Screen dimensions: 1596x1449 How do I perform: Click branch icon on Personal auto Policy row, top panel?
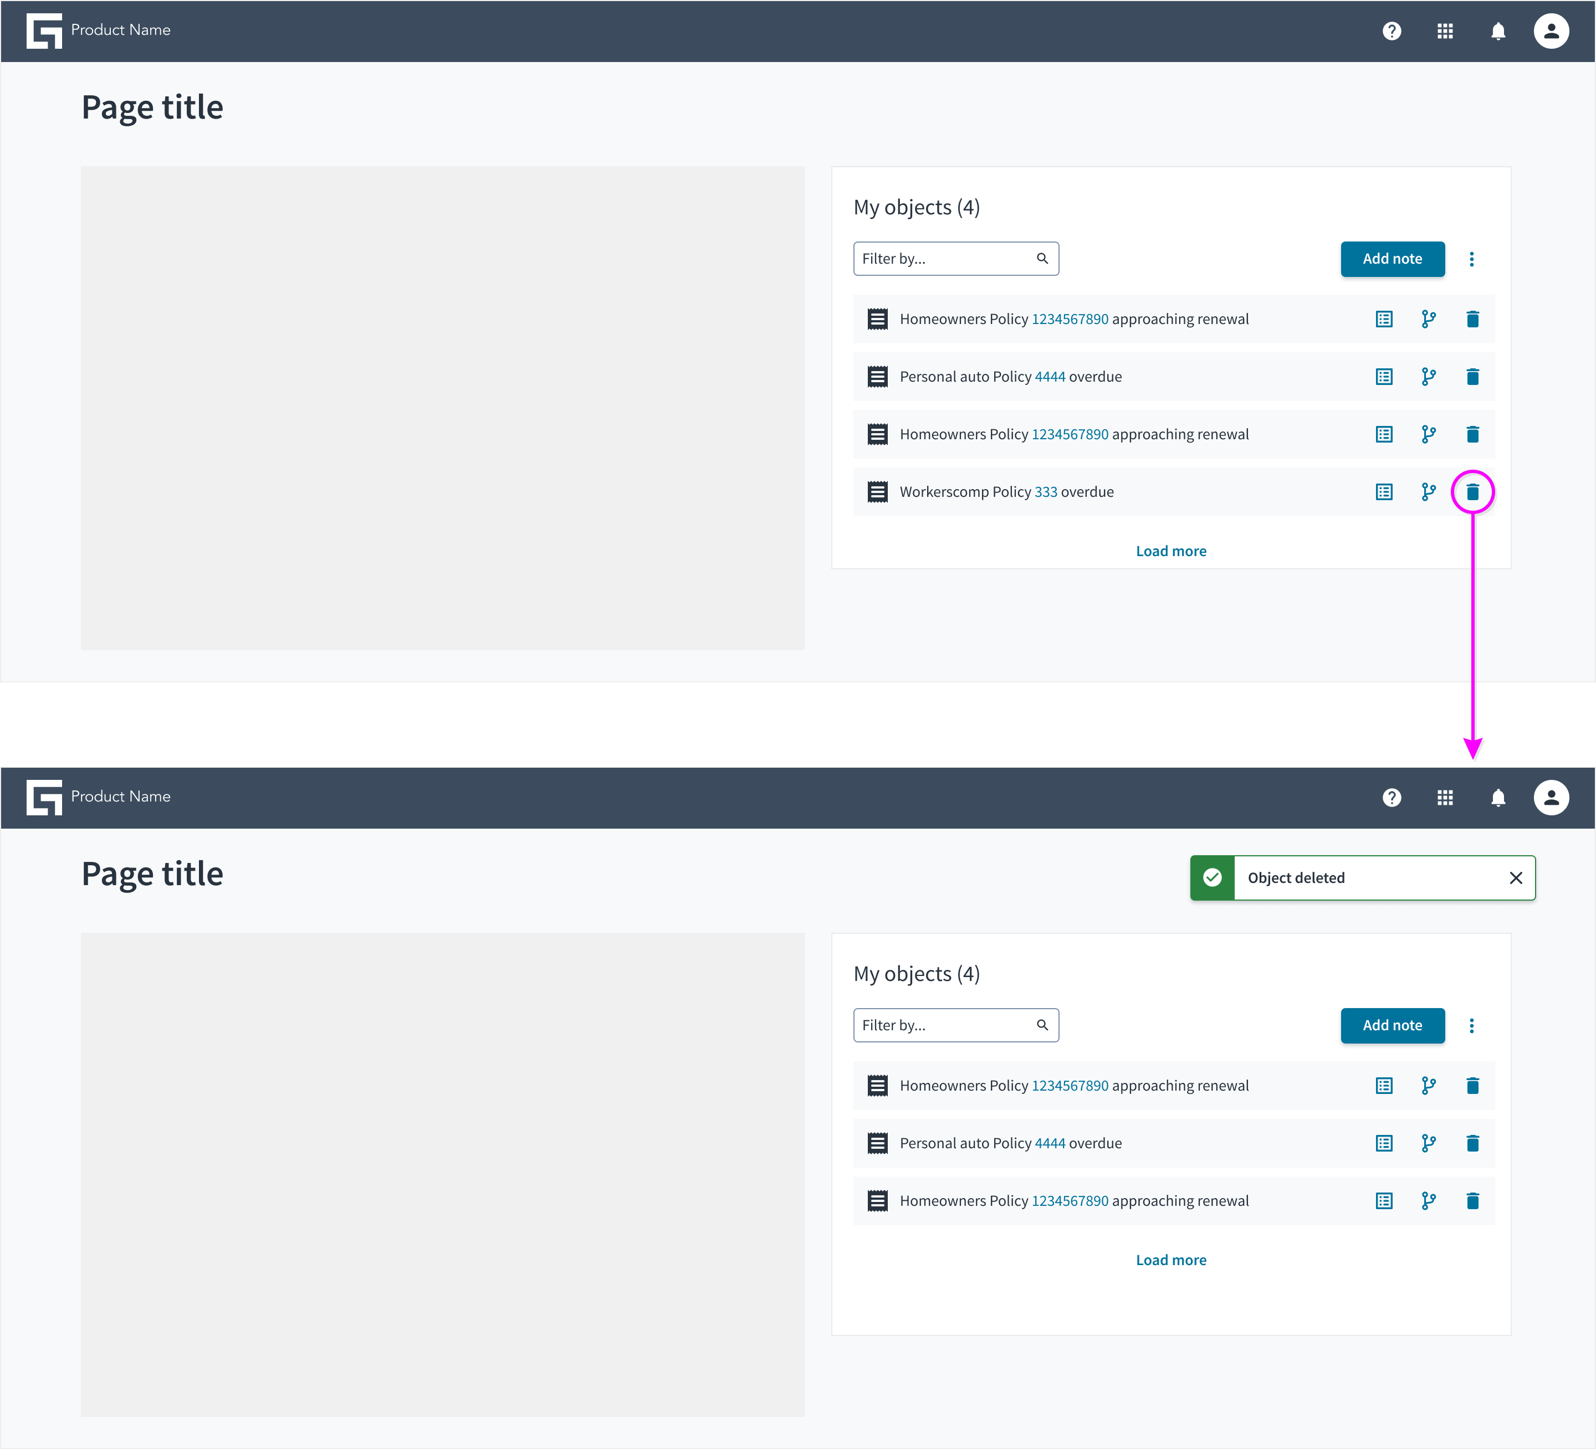pyautogui.click(x=1428, y=377)
